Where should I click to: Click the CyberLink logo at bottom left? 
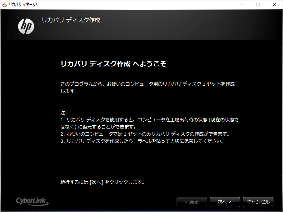pos(32,201)
